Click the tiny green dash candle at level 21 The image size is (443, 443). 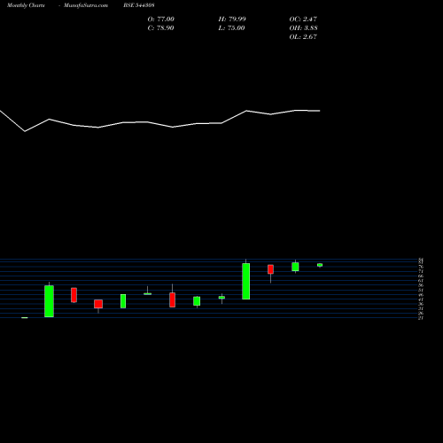(x=25, y=318)
